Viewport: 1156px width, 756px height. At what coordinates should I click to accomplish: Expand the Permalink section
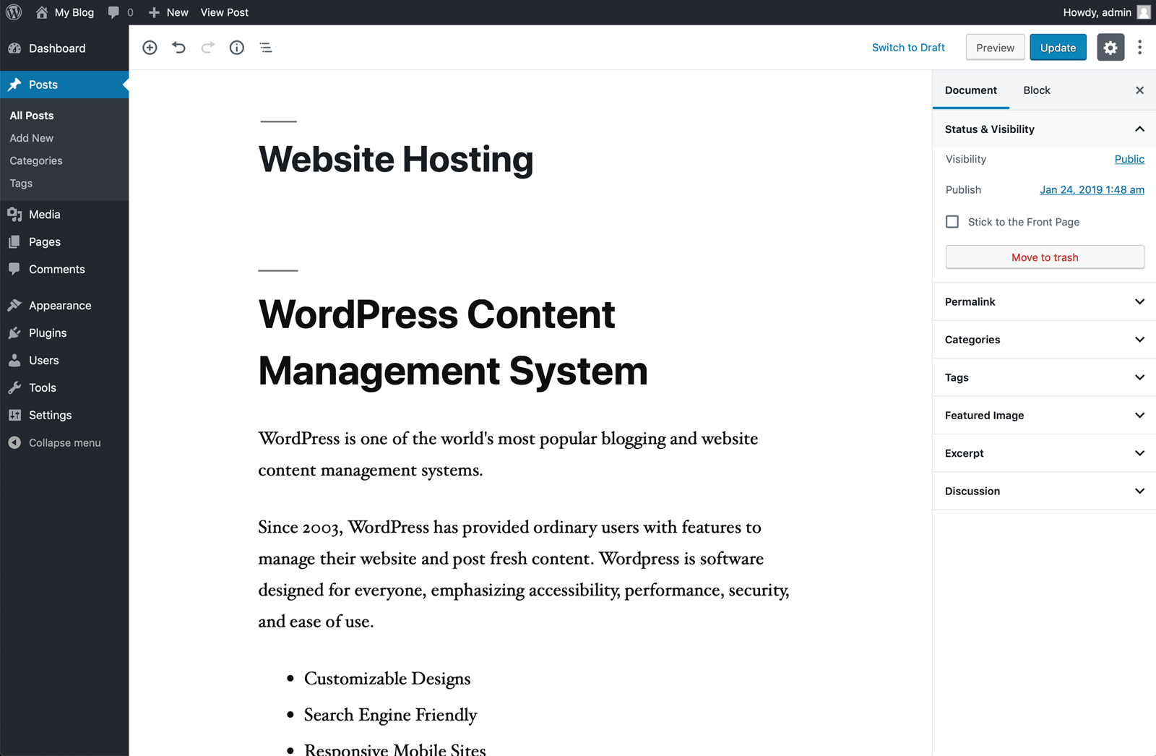point(1044,301)
